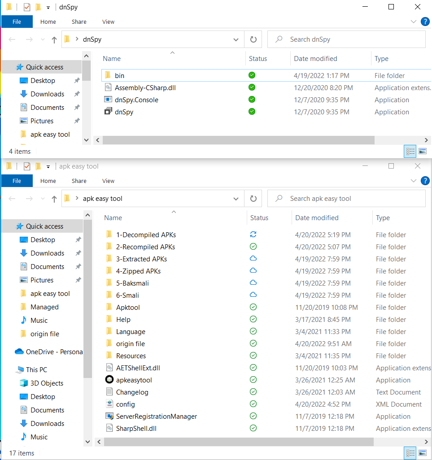The image size is (432, 460).
Task: Click properties checkmark in apk easy tool title bar
Action: (27, 166)
